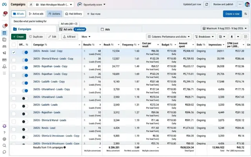Open the feedback chat bubble icon
251x157 pixels.
(4, 152)
